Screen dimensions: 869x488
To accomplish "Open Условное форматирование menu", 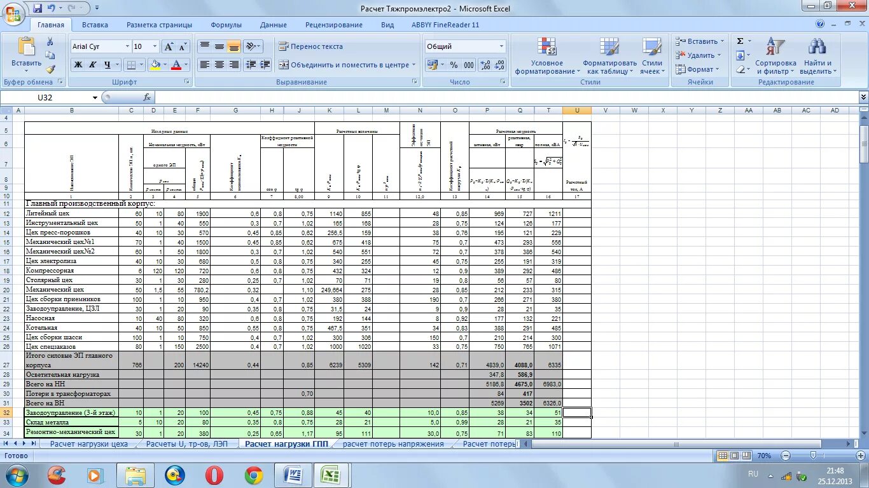I will tap(547, 56).
